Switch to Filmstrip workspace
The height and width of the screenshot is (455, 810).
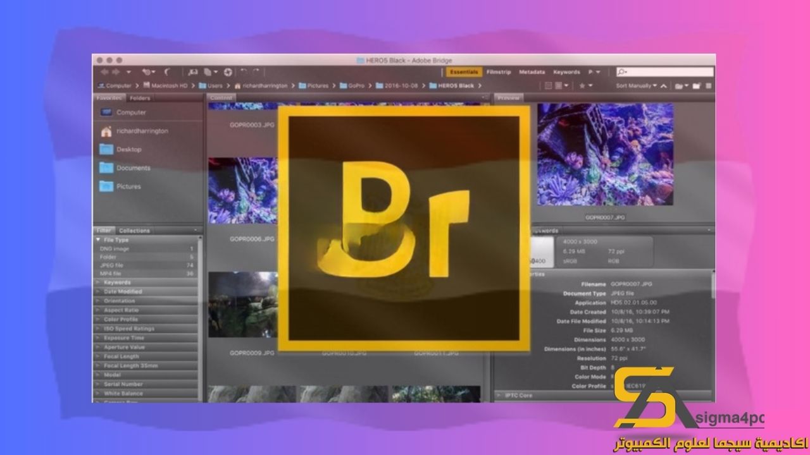[499, 72]
